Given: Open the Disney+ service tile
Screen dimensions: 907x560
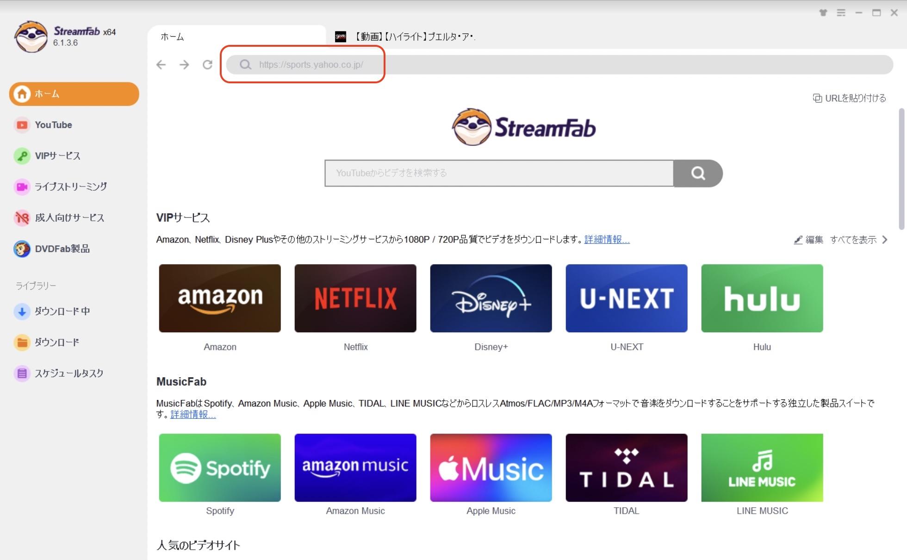Looking at the screenshot, I should click(491, 299).
